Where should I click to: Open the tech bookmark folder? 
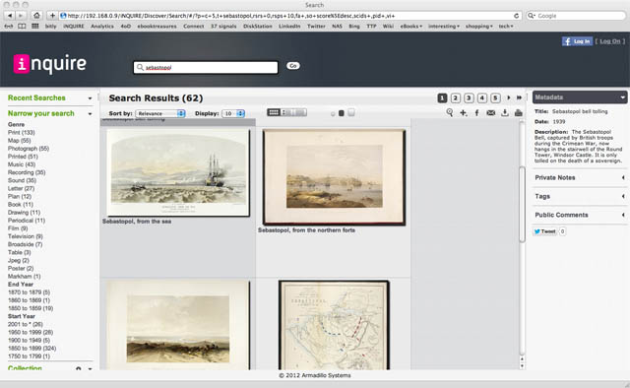pyautogui.click(x=506, y=27)
